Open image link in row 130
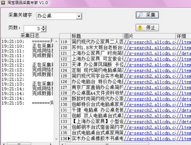191x145 pixels. tap(149, 105)
